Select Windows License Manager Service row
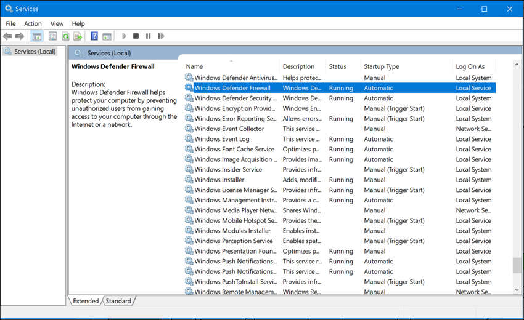Viewport: 524px width, 320px height. tap(340, 190)
